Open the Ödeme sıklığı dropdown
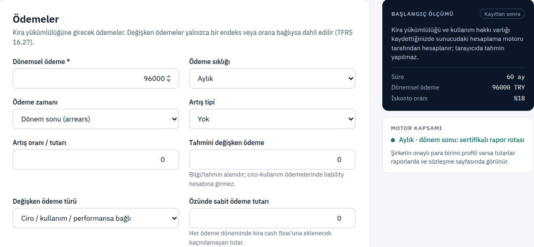This screenshot has width=534, height=247. (x=272, y=79)
